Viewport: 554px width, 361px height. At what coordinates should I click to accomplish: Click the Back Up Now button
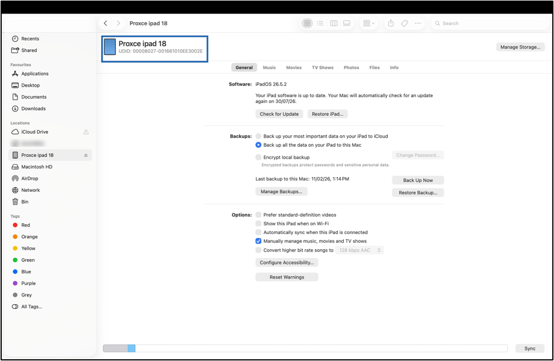click(x=418, y=180)
